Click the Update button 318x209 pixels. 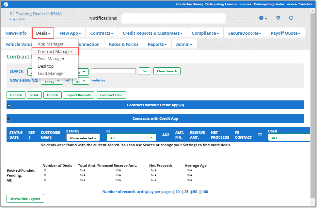pyautogui.click(x=16, y=95)
